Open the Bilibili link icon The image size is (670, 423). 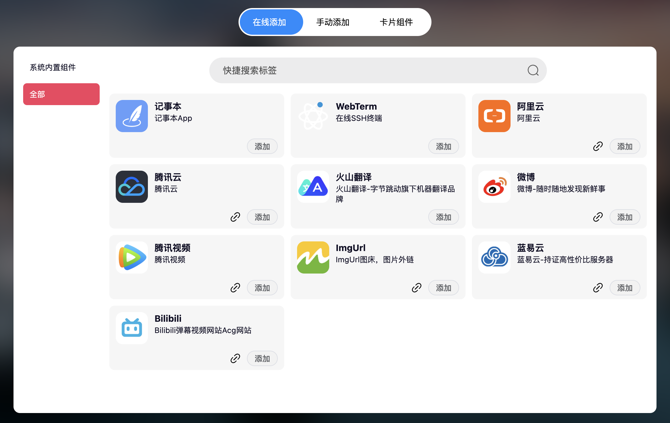(x=235, y=358)
